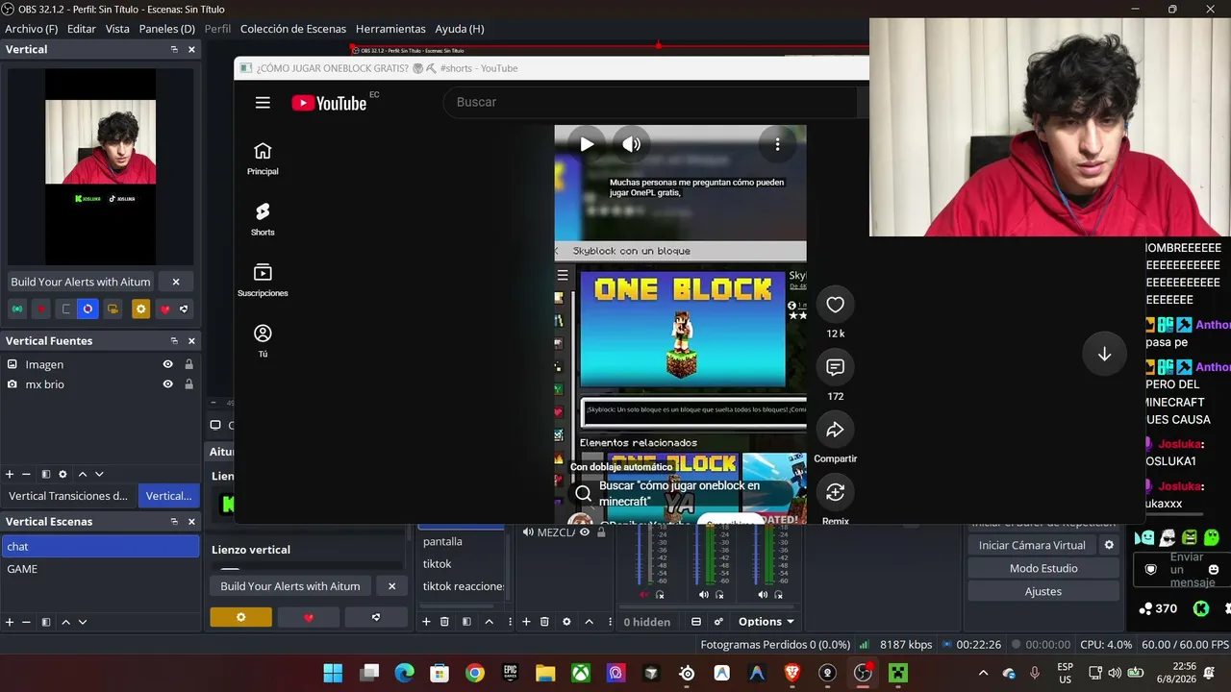Mute the YouTube short's audio
This screenshot has width=1231, height=692.
click(x=631, y=144)
